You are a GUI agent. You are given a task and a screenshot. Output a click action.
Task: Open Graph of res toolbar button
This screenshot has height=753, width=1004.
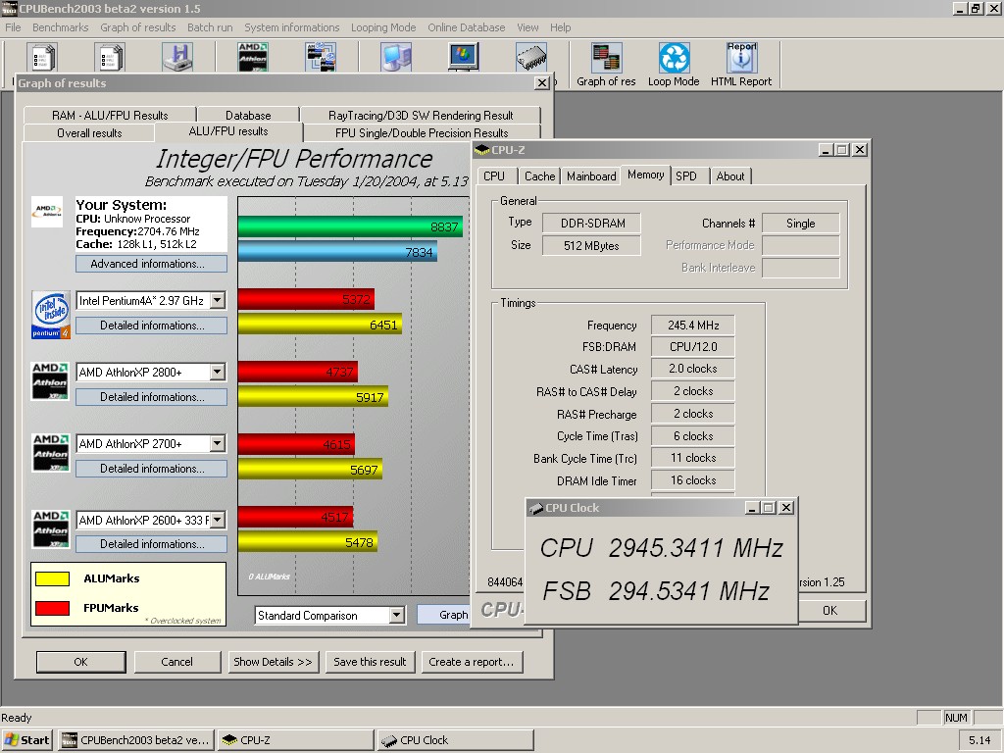click(606, 65)
